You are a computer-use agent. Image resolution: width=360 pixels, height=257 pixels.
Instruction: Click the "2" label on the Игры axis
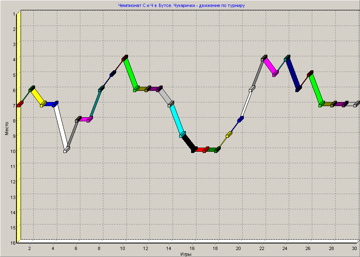pos(30,248)
